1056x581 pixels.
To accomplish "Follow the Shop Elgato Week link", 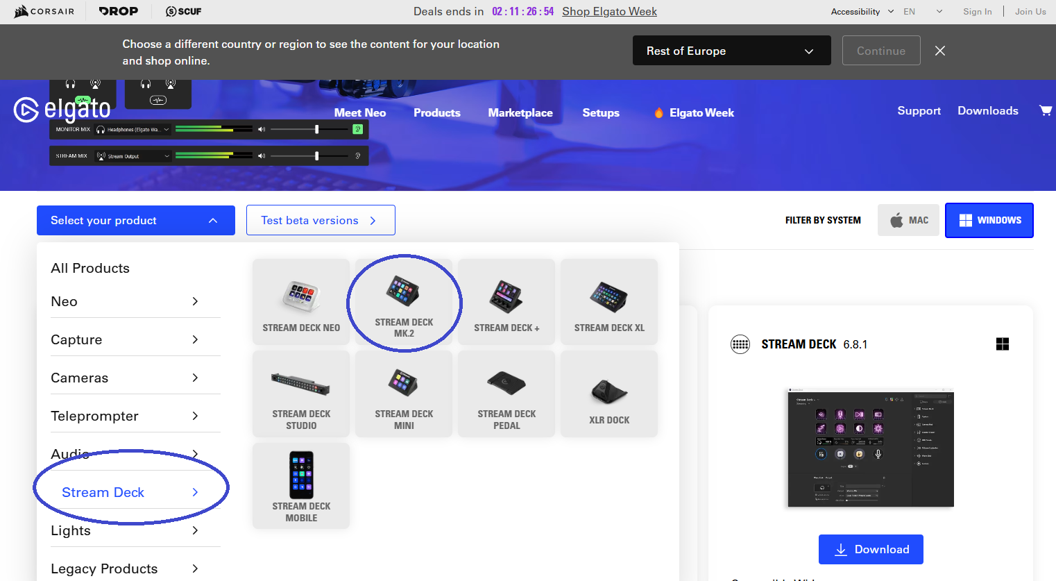I will (x=609, y=11).
